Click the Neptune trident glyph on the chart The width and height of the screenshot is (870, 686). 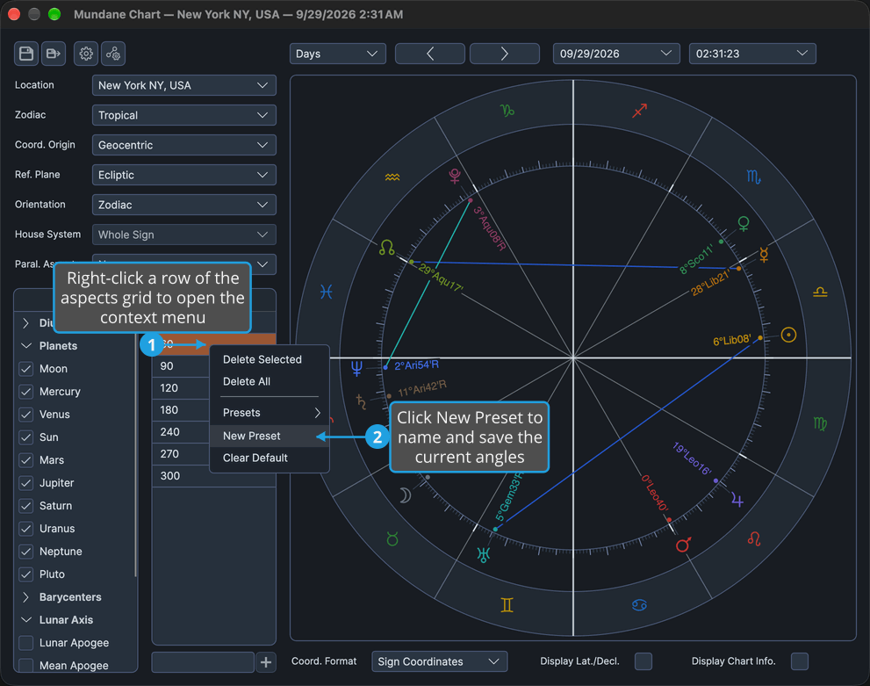point(356,367)
